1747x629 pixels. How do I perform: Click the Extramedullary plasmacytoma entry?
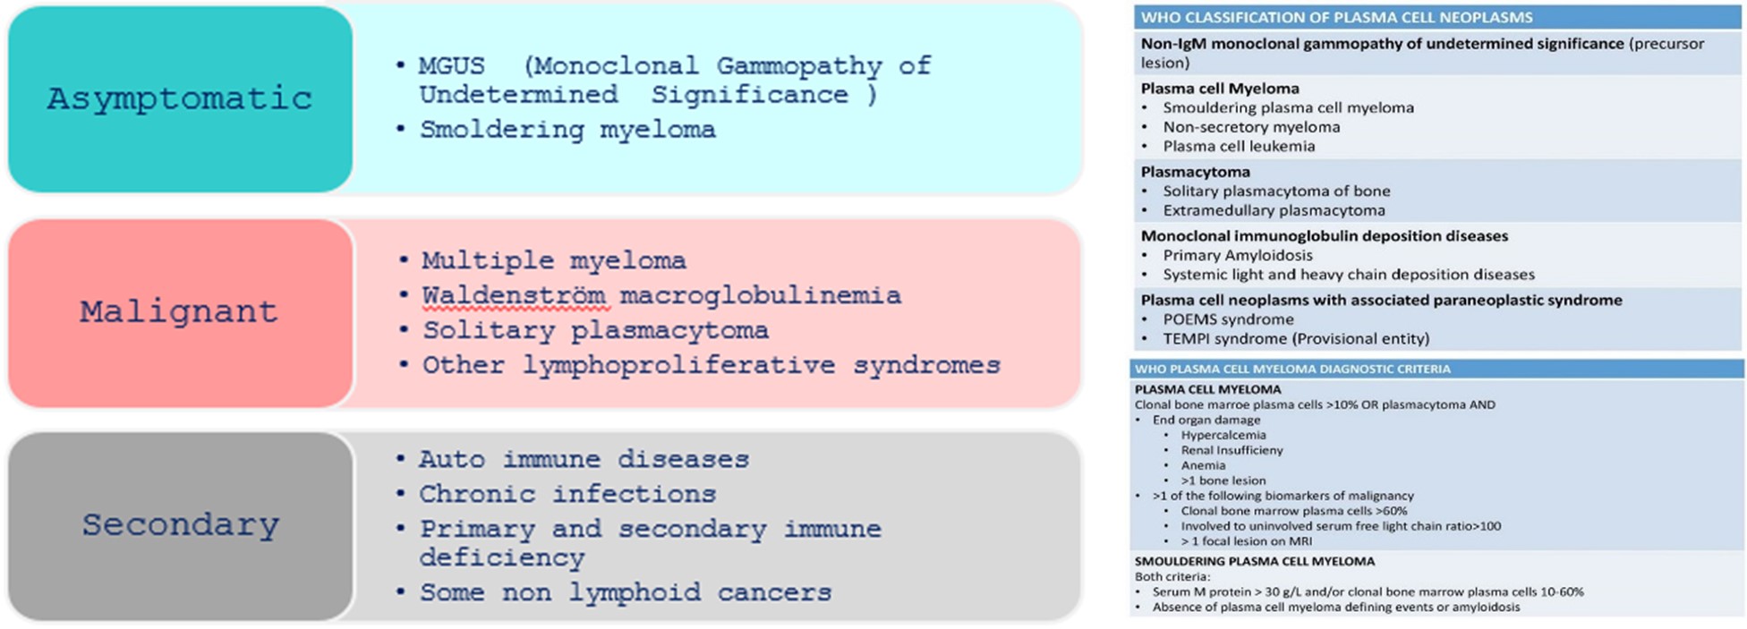[x=1274, y=210]
